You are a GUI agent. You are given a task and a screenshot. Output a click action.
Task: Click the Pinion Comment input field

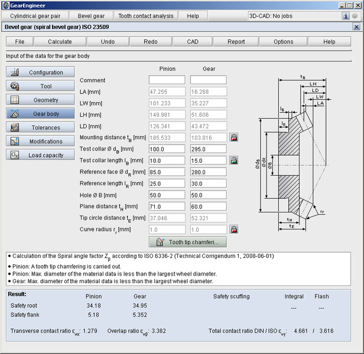[x=167, y=80]
